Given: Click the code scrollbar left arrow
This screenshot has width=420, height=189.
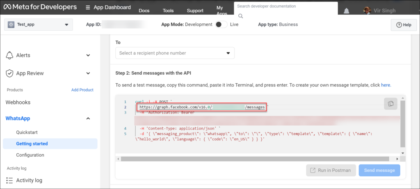Looking at the screenshot, I should coord(118,159).
